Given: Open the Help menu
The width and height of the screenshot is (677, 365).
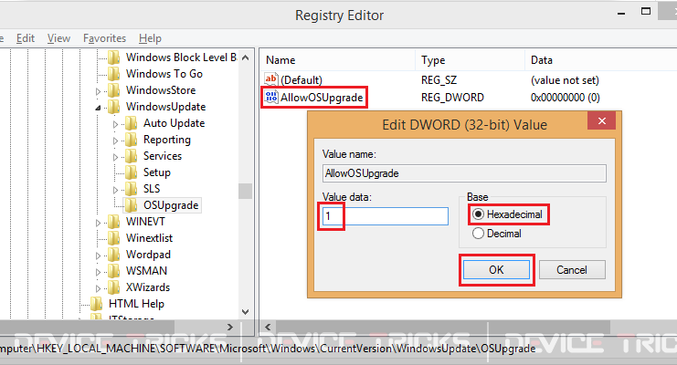Looking at the screenshot, I should (x=150, y=38).
